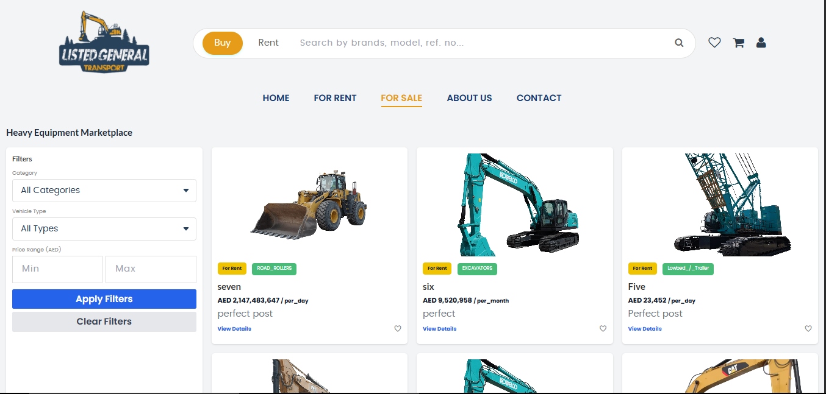826x394 pixels.
Task: Click the Lowbed_/_Trailer category tag
Action: click(688, 269)
